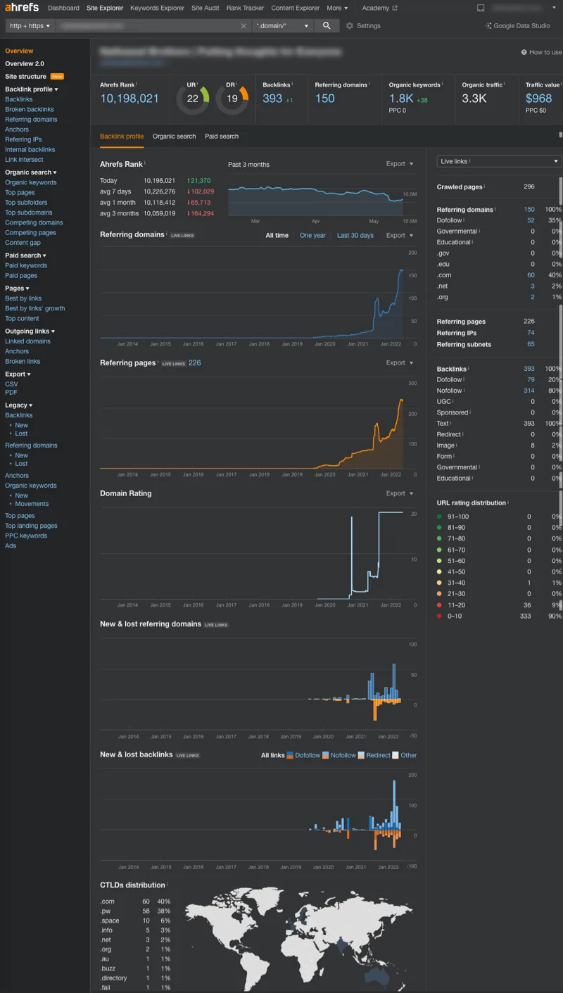This screenshot has height=993, width=563.
Task: Expand the More menu in the top navigation
Action: (337, 8)
